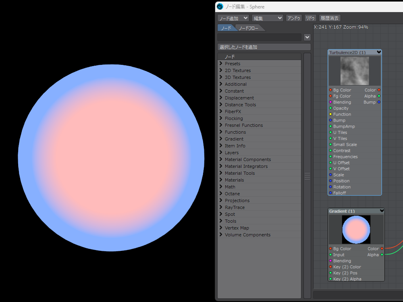Open the ノード追加 dropdown menu
The width and height of the screenshot is (403, 302).
[233, 18]
